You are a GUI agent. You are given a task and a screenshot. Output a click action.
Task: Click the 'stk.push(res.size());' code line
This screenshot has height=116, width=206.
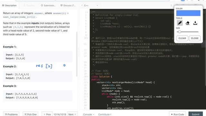[120, 108]
